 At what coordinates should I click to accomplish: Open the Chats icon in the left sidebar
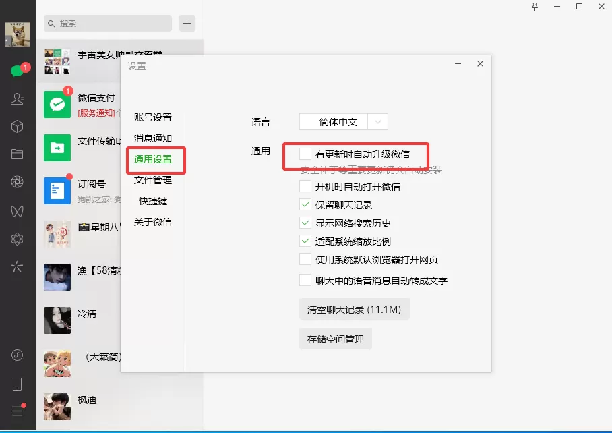click(x=17, y=69)
